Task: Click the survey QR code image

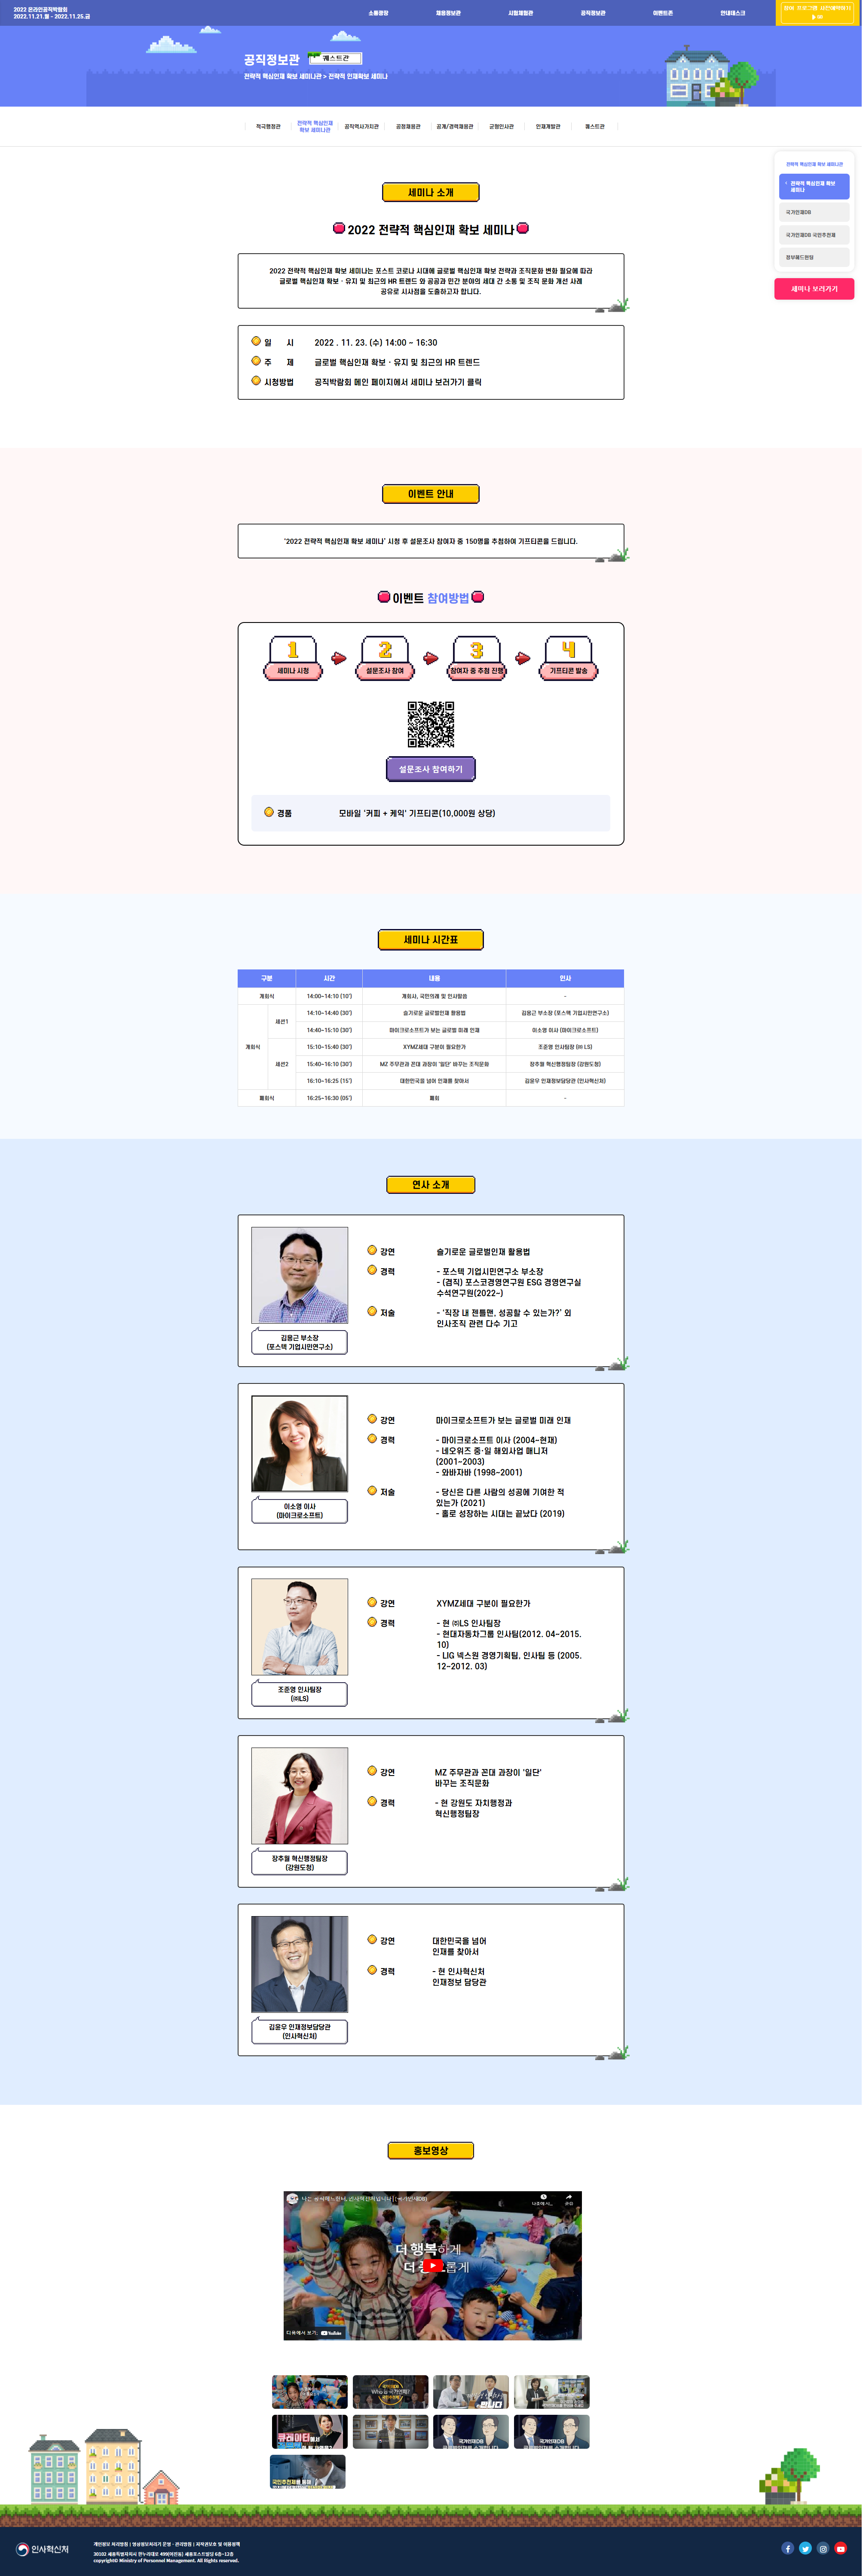Action: pos(431,724)
